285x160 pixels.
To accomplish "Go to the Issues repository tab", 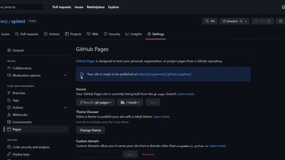I will click(x=5, y=34).
